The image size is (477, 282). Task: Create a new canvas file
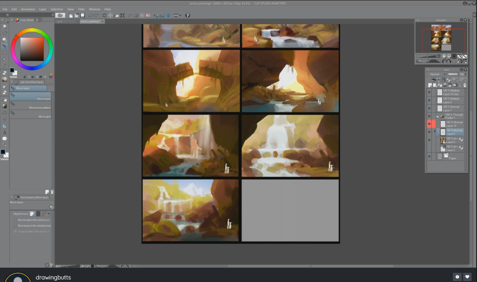click(x=71, y=15)
